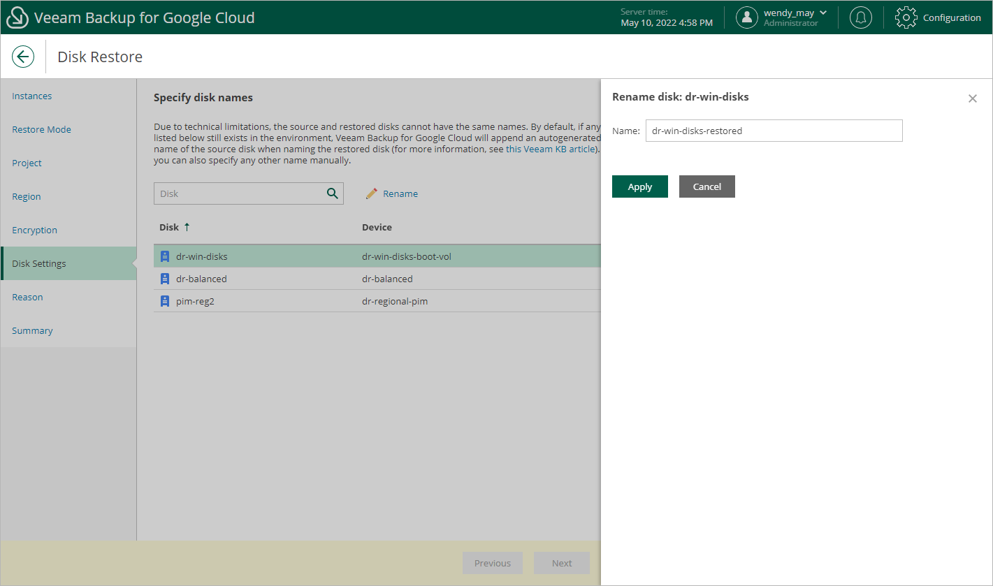Click the pim-reg2 disk icon
Image resolution: width=993 pixels, height=586 pixels.
(165, 301)
